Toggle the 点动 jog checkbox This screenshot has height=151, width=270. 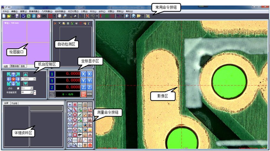click(18, 88)
